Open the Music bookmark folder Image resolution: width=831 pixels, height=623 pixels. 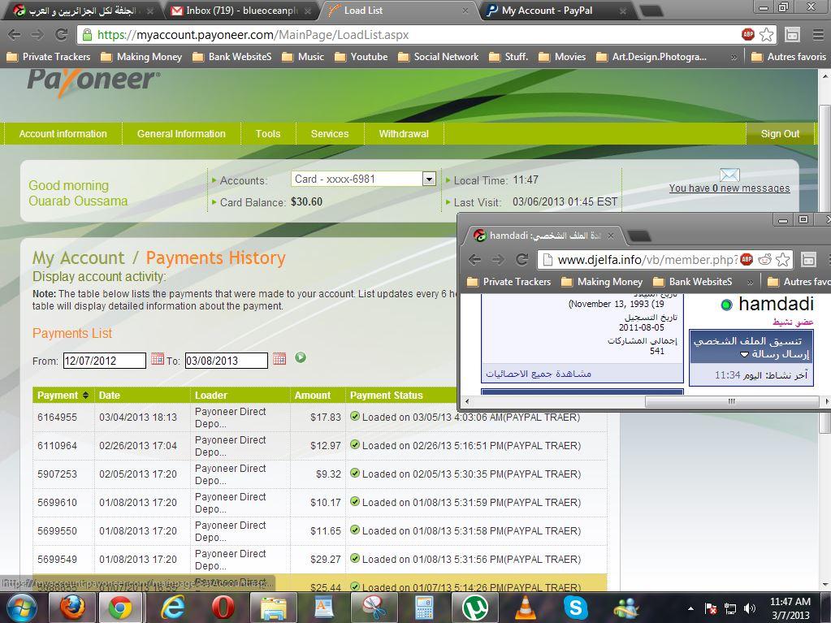(x=303, y=57)
